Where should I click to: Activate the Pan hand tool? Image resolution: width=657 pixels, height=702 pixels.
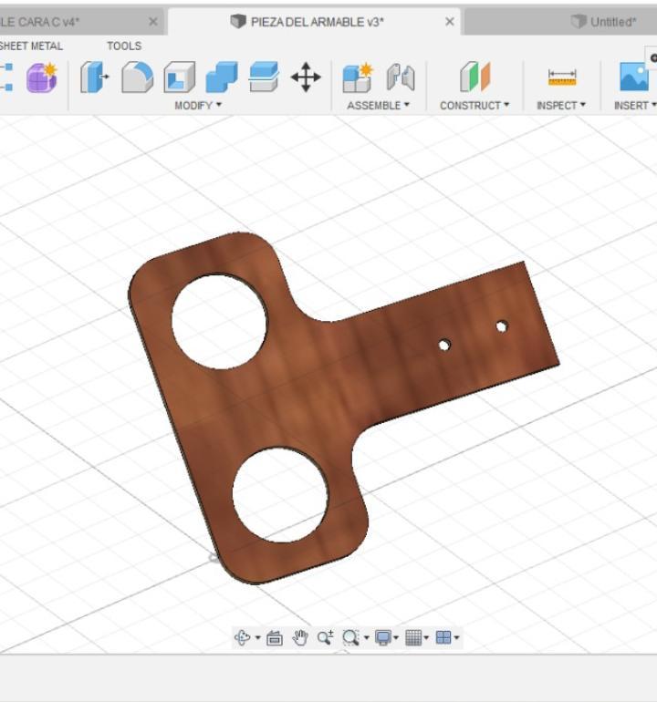tap(300, 637)
